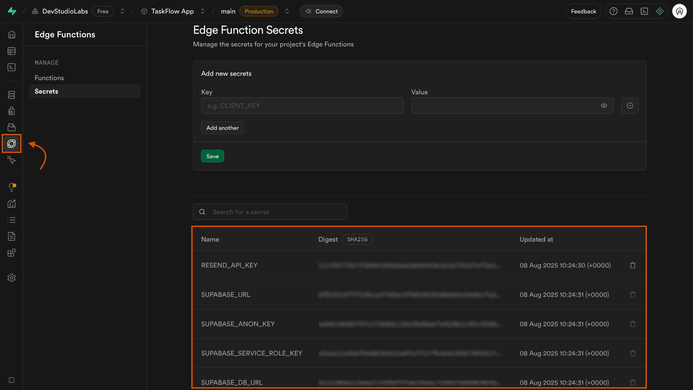Screen dimensions: 693x390
Task: Reveal the secret Value with eye toggle
Action: [x=604, y=106]
